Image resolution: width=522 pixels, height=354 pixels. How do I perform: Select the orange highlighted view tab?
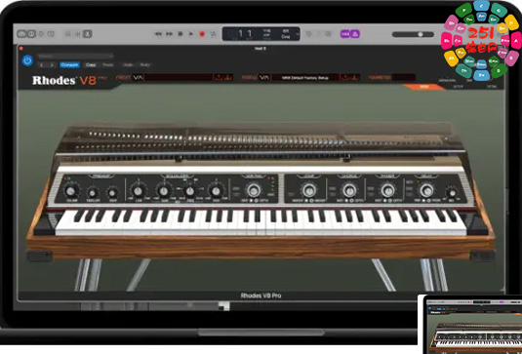[x=423, y=87]
